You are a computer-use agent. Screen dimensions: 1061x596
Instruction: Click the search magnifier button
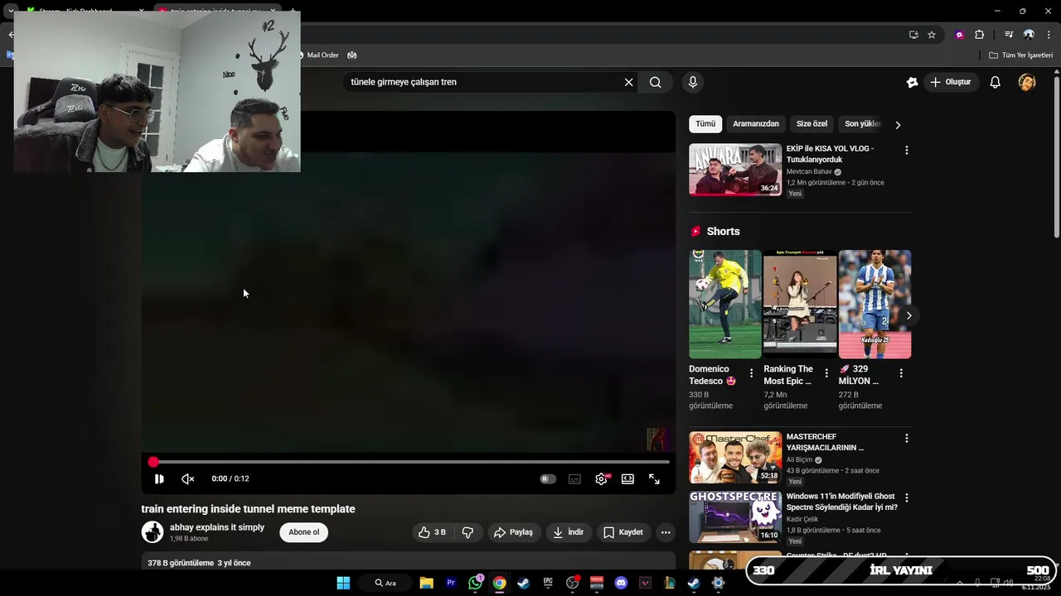pos(655,82)
